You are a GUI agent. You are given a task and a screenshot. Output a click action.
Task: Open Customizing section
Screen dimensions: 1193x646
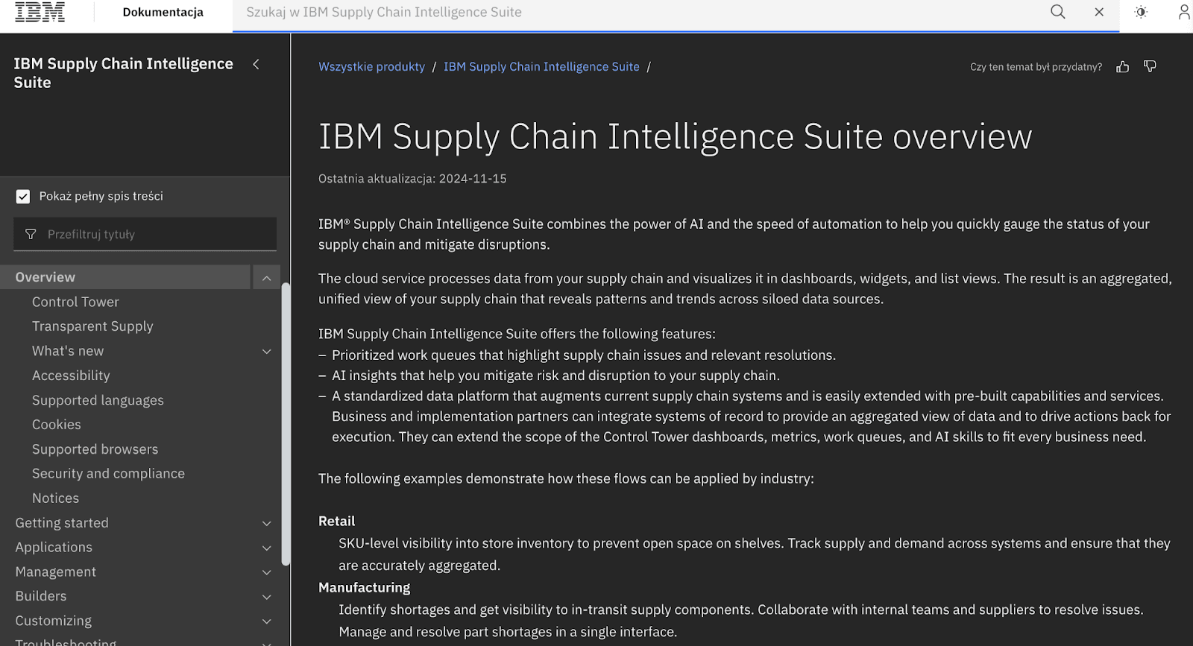coord(53,621)
